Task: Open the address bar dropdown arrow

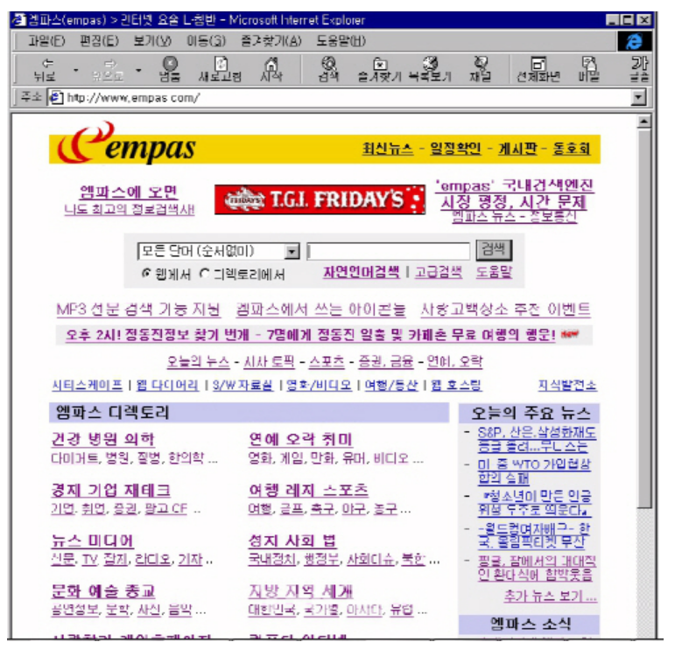Action: [639, 97]
